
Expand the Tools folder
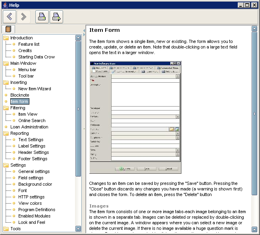(x=6, y=229)
